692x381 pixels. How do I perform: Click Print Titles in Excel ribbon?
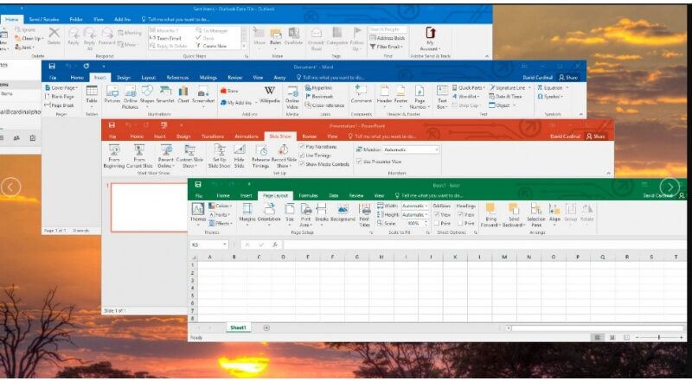tap(364, 215)
